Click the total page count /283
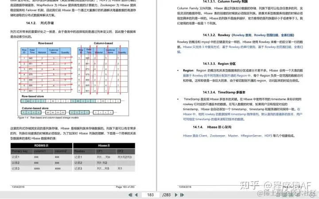319x199 pixels. [167, 195]
